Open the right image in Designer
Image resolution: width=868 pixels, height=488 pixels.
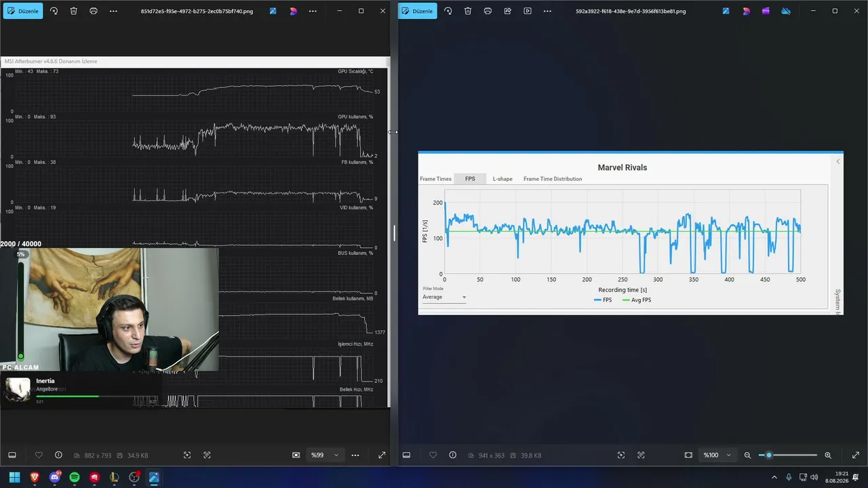pos(746,11)
